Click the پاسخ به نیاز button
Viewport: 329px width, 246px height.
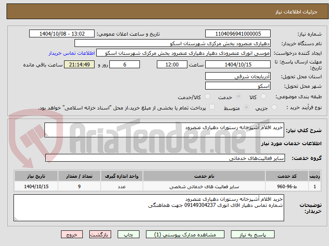click(252, 235)
